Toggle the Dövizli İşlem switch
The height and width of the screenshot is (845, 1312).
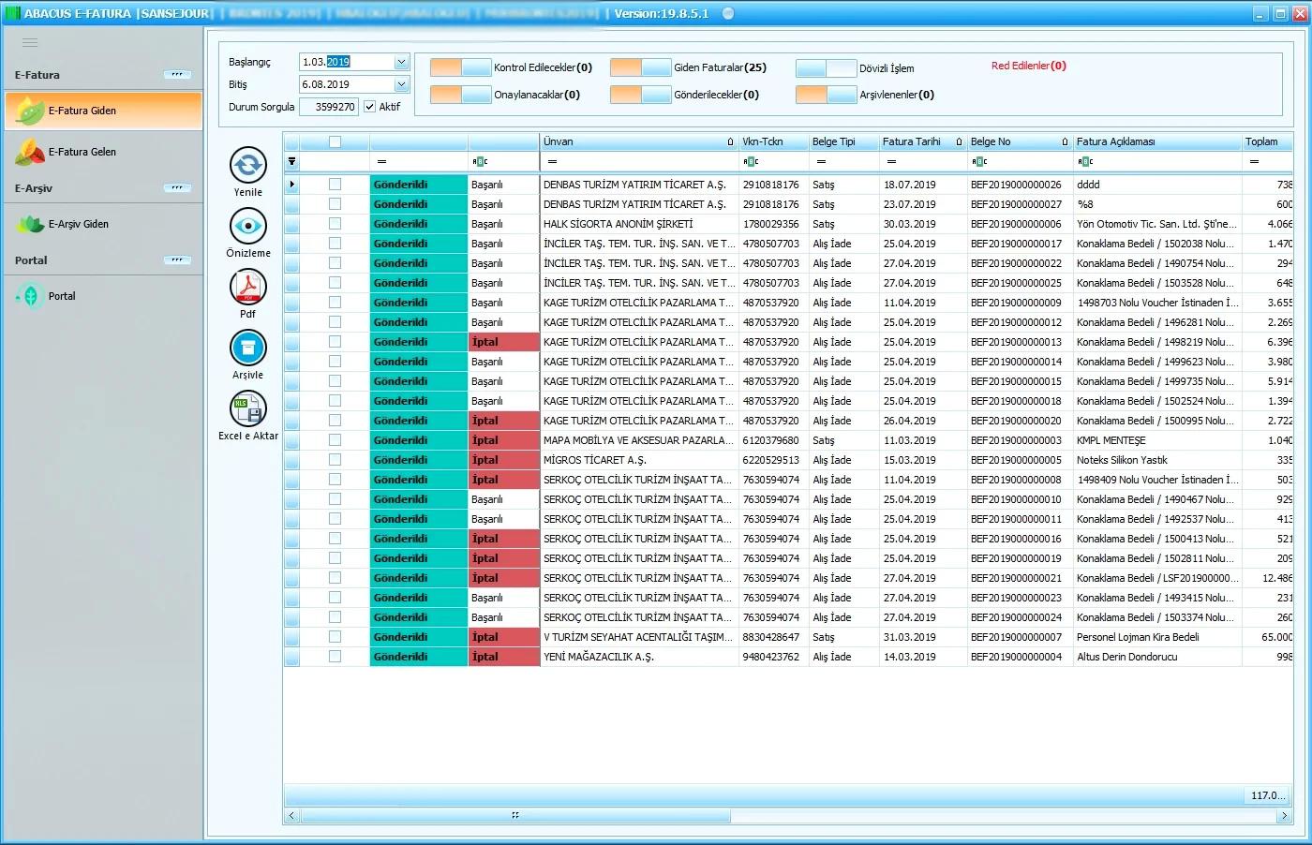click(x=826, y=68)
